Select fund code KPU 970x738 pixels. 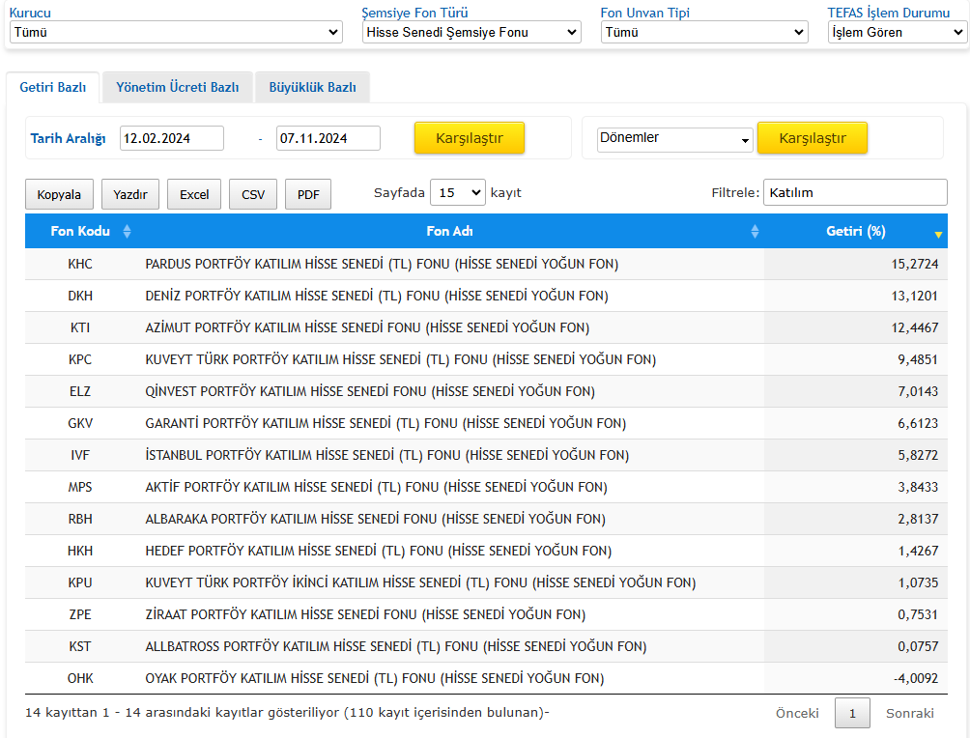tap(80, 582)
